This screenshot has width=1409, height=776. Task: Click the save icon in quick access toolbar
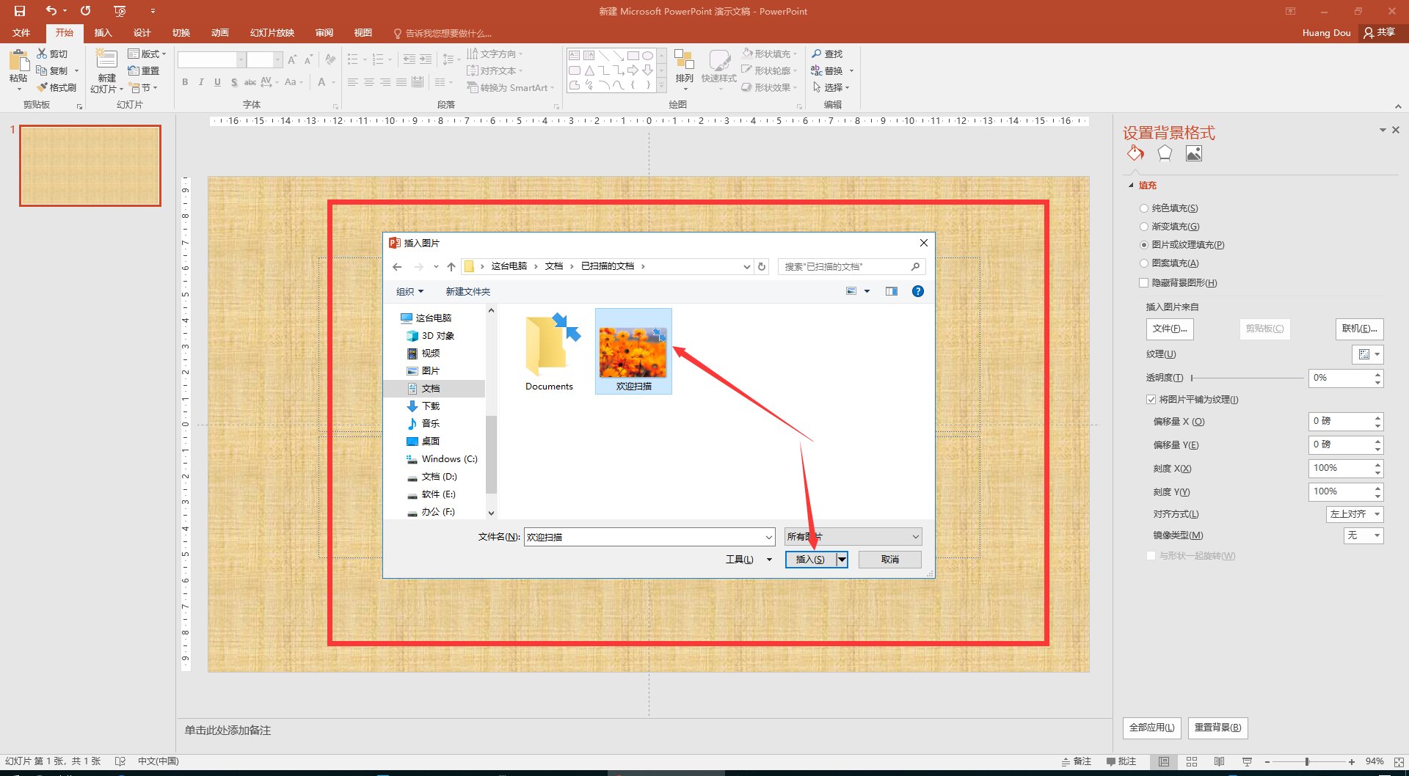(x=20, y=11)
